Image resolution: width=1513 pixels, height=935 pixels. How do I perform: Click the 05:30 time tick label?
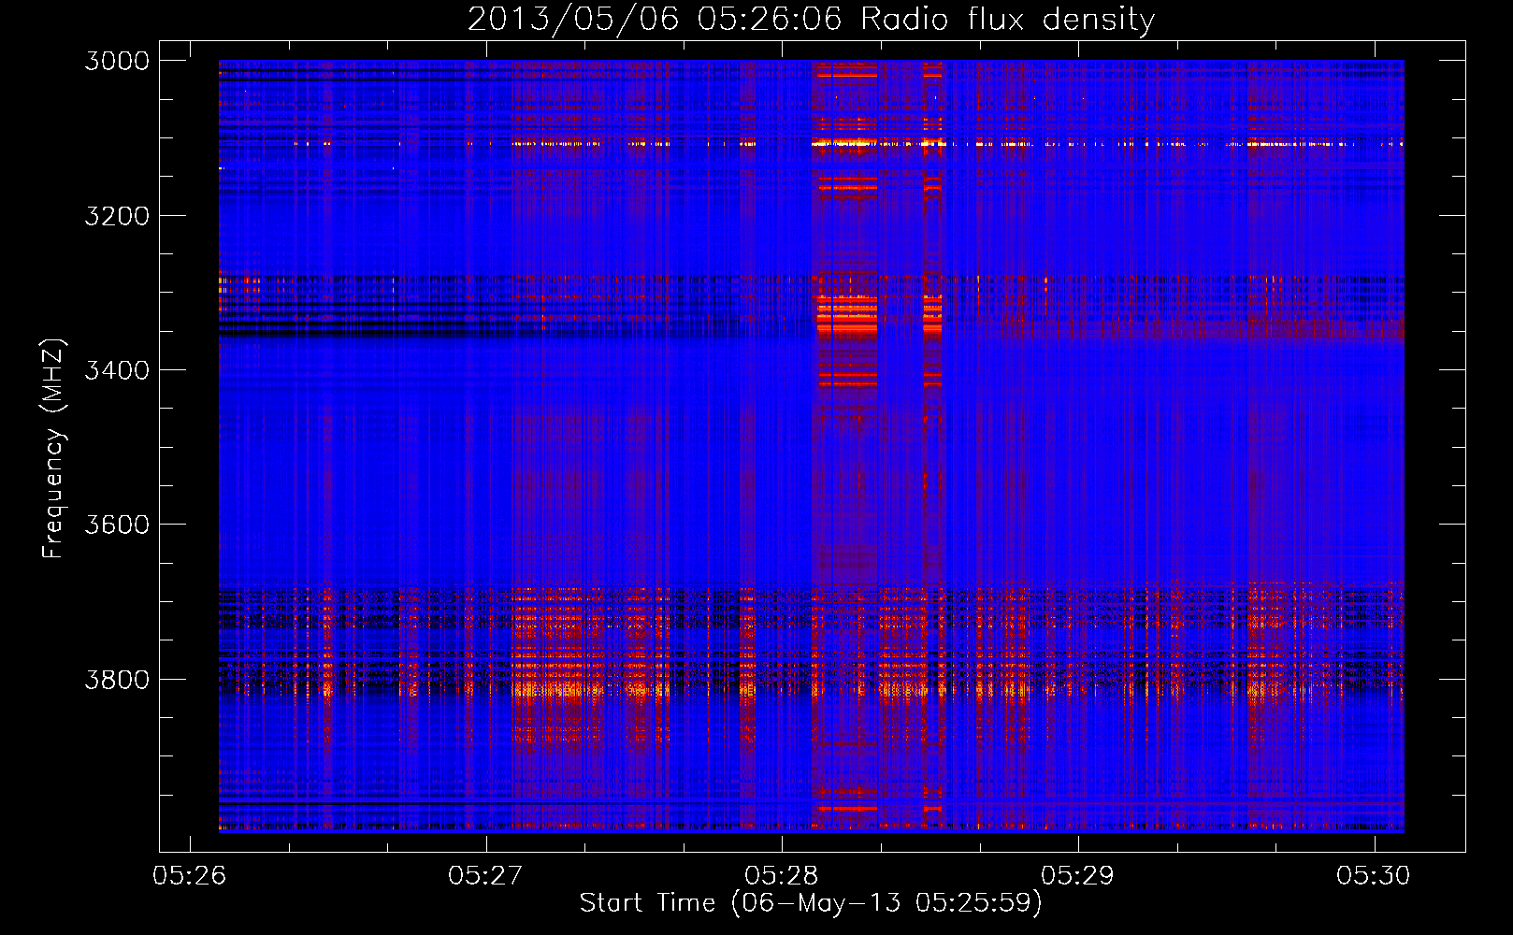click(1373, 876)
